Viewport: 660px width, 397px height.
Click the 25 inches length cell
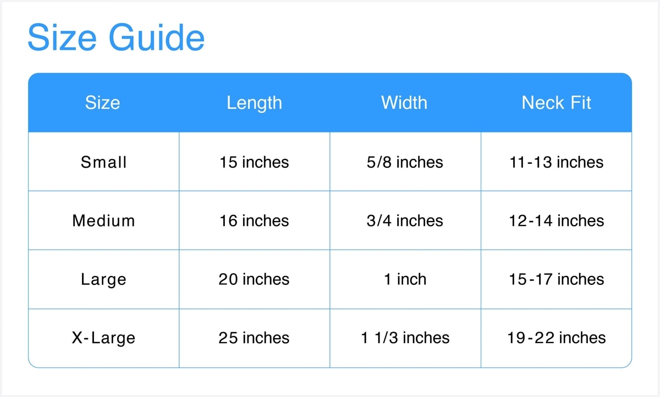click(254, 338)
